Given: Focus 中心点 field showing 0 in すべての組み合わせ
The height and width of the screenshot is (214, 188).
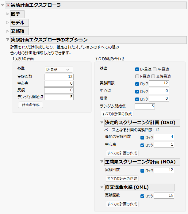Looking at the screenshot, I should pyautogui.click(x=159, y=91).
